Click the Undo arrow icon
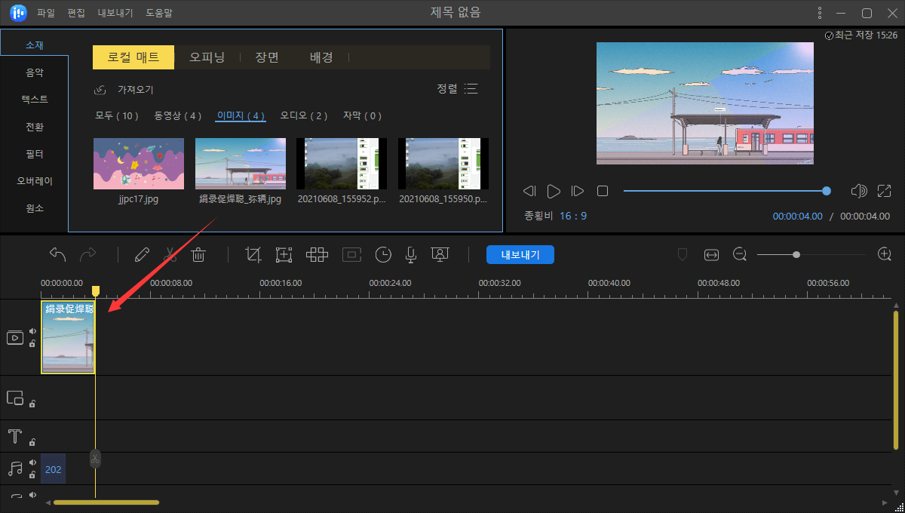The width and height of the screenshot is (905, 513). [x=58, y=254]
